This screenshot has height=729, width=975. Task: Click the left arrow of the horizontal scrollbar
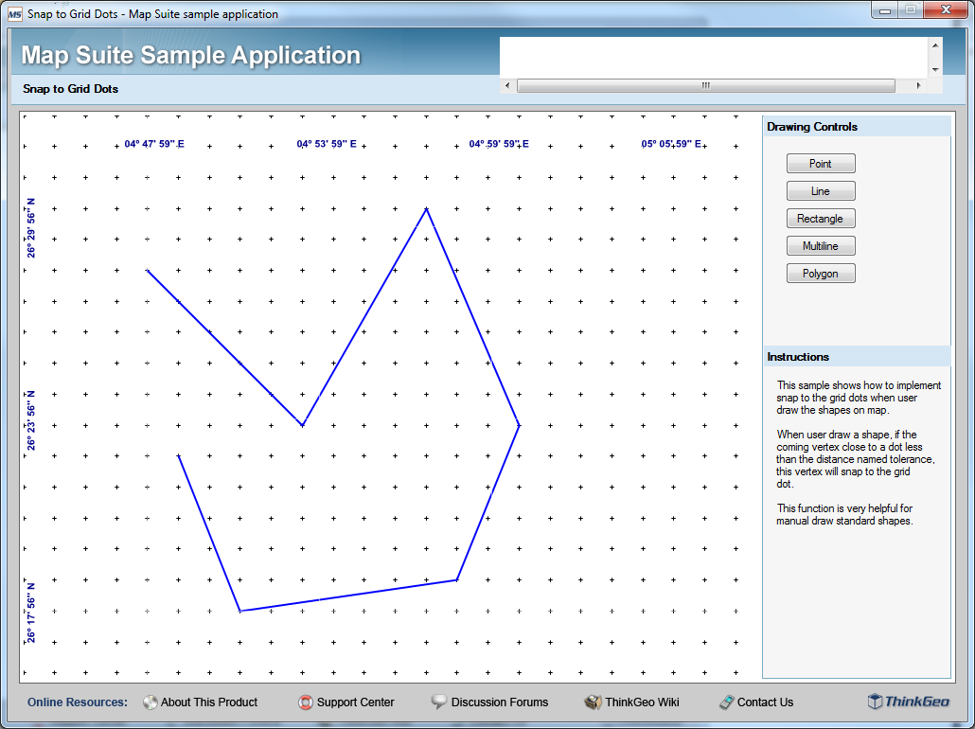(506, 85)
